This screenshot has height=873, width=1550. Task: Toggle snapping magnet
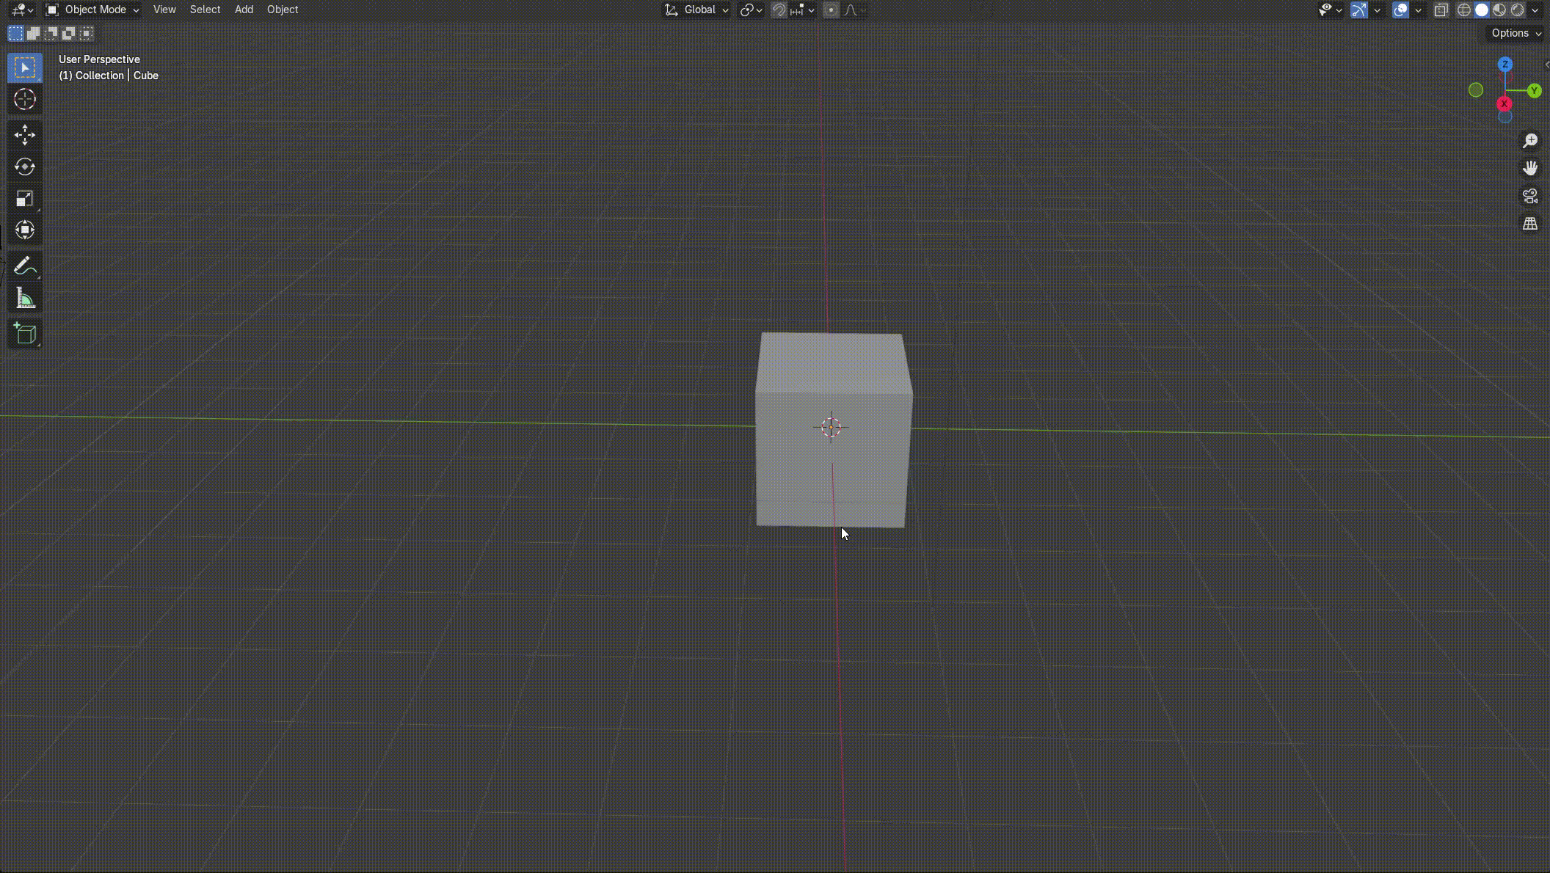point(779,10)
